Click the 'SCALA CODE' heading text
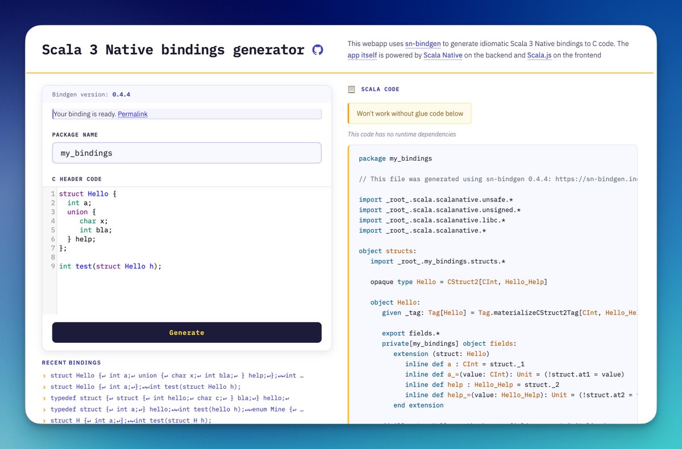This screenshot has height=449, width=682. click(x=380, y=89)
